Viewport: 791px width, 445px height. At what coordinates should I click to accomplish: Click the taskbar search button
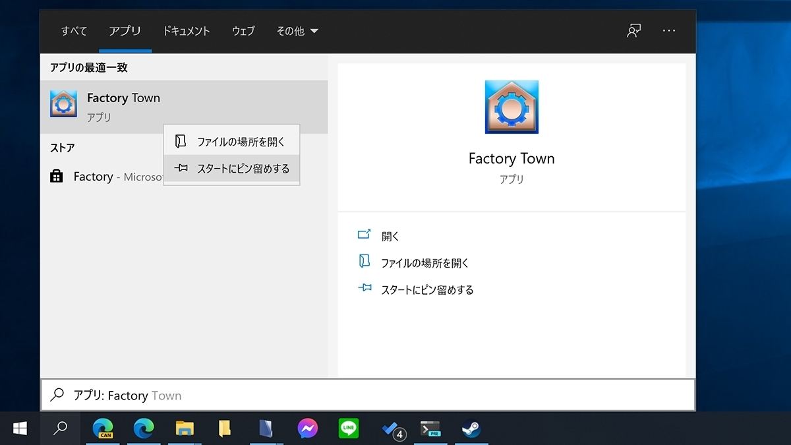pos(60,429)
